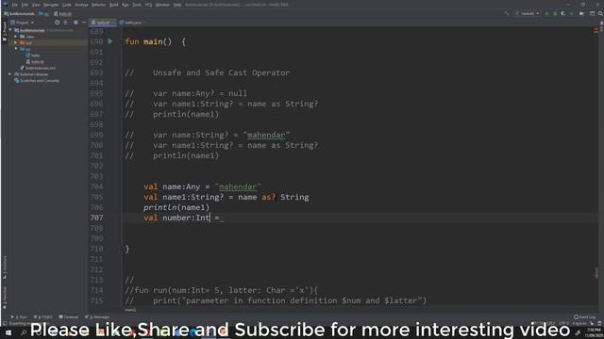Screen dimensions: 604x339
Task: Click Run with Coverage toolbar icon
Action: (x=563, y=13)
